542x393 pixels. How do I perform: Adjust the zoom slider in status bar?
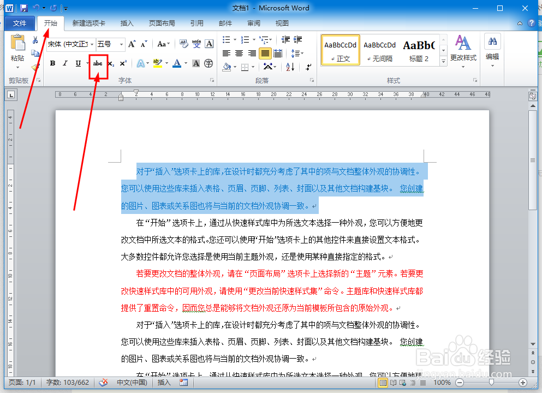[491, 383]
